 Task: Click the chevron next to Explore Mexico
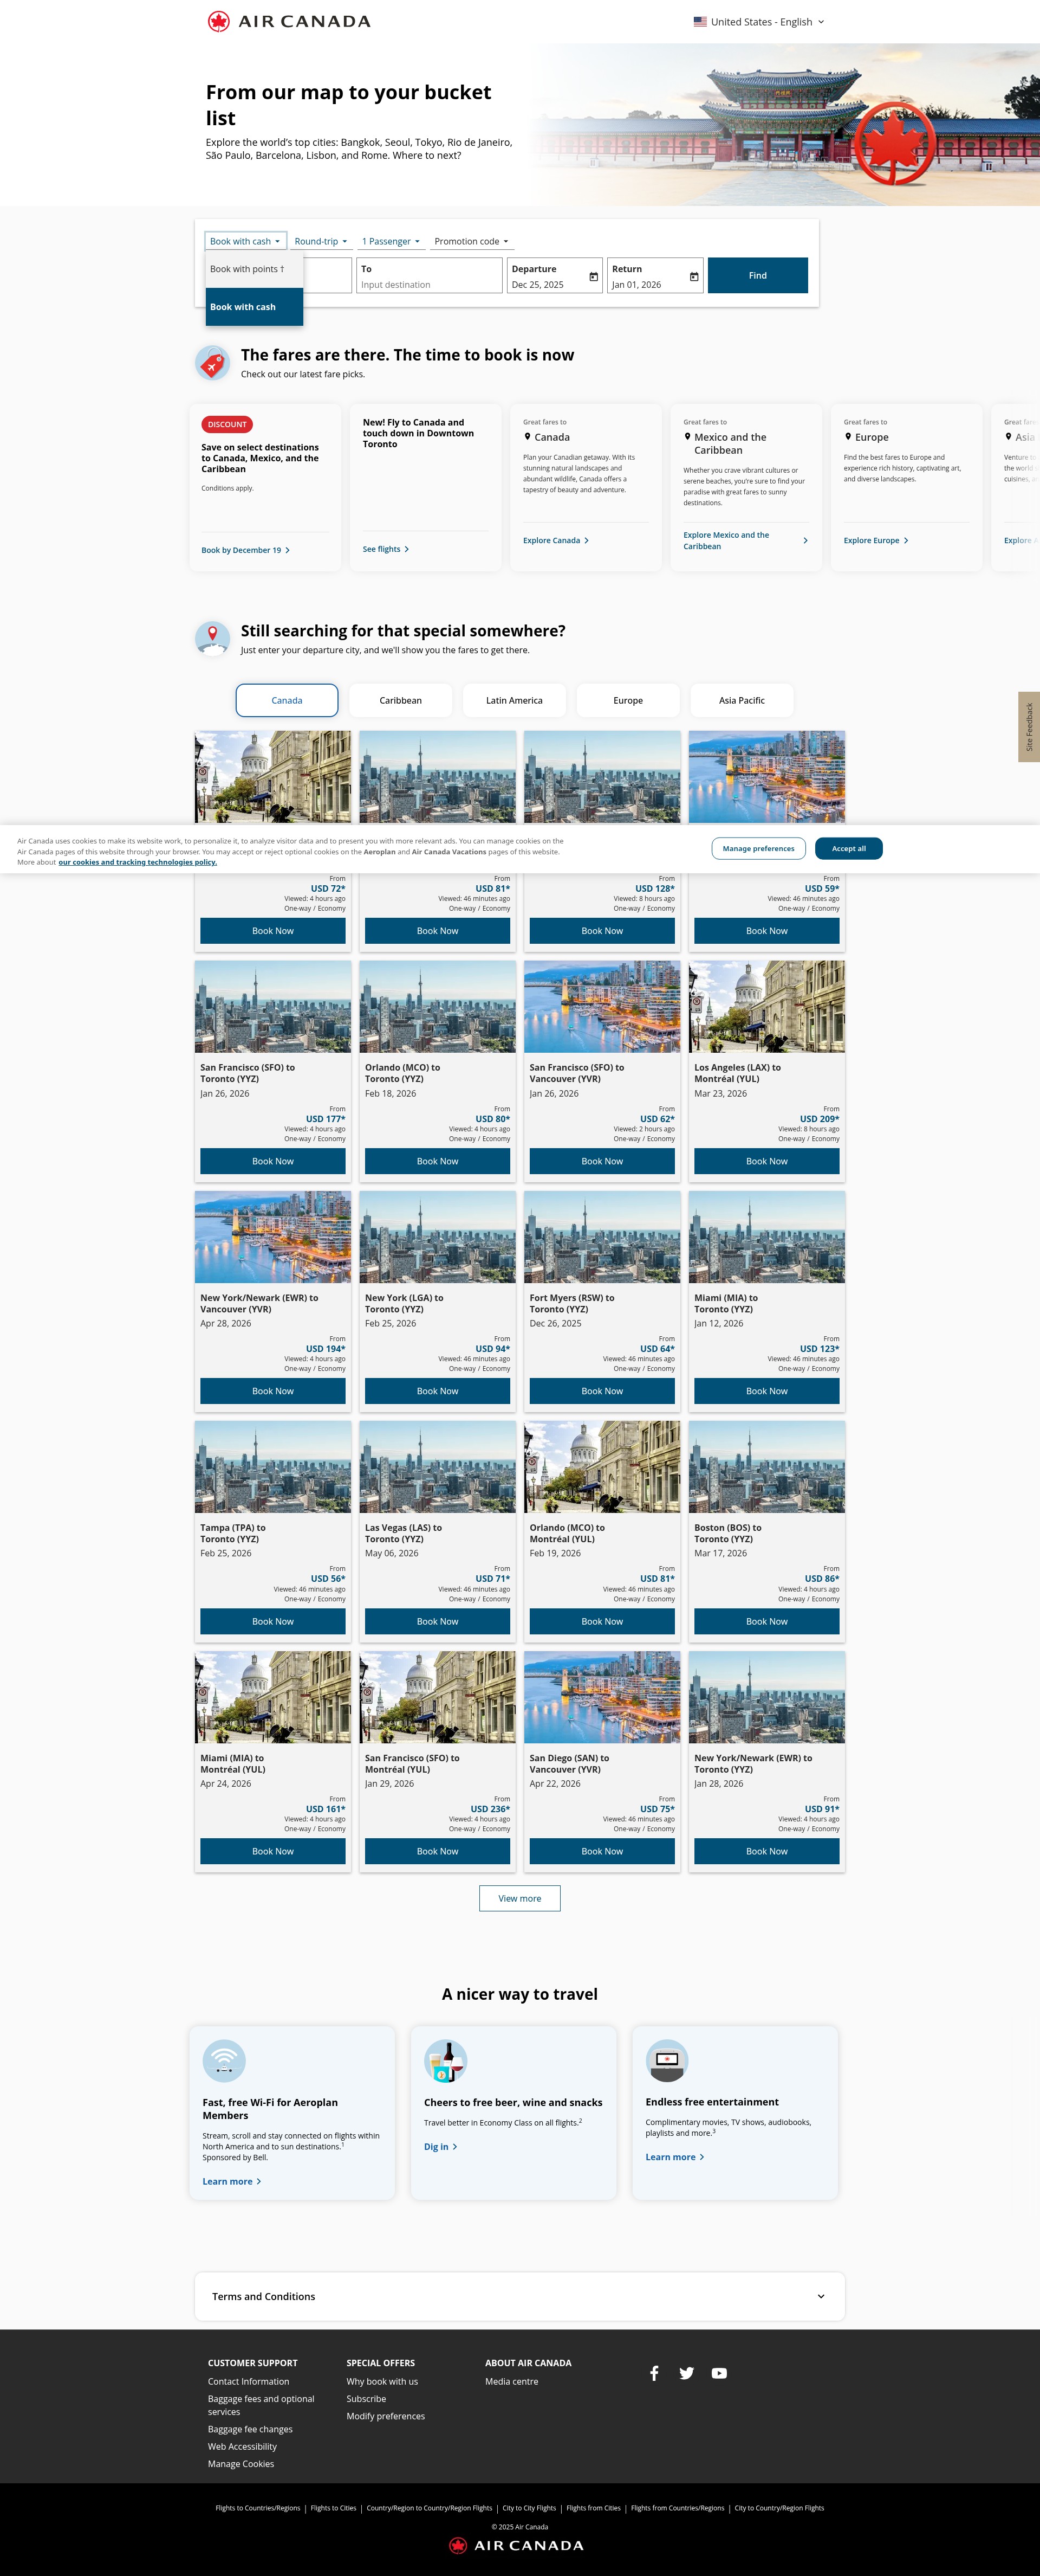point(805,541)
